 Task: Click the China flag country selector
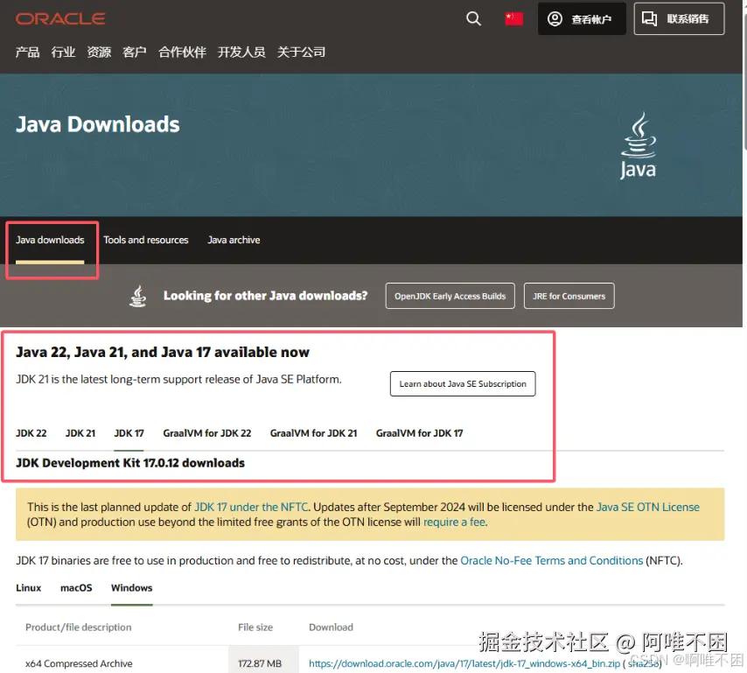(514, 19)
